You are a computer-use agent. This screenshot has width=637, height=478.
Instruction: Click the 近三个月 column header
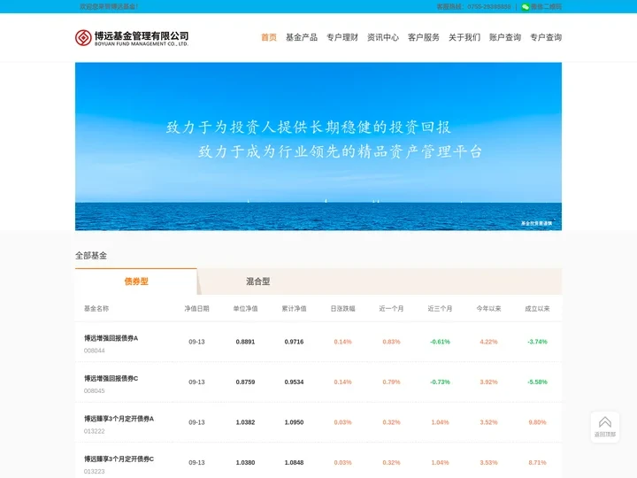pyautogui.click(x=440, y=309)
